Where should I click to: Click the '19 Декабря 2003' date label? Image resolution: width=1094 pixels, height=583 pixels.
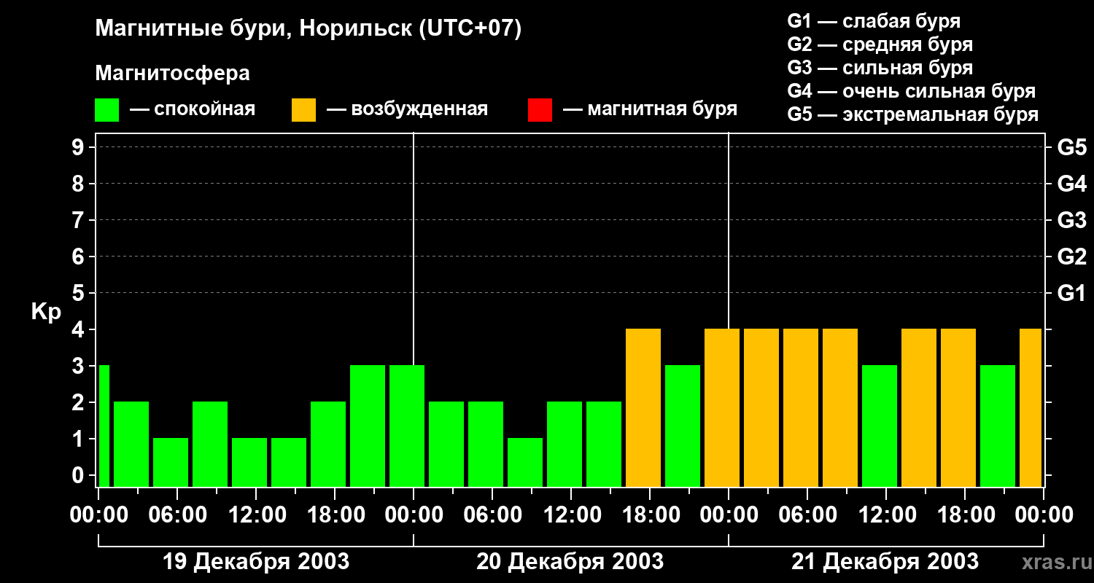point(255,562)
